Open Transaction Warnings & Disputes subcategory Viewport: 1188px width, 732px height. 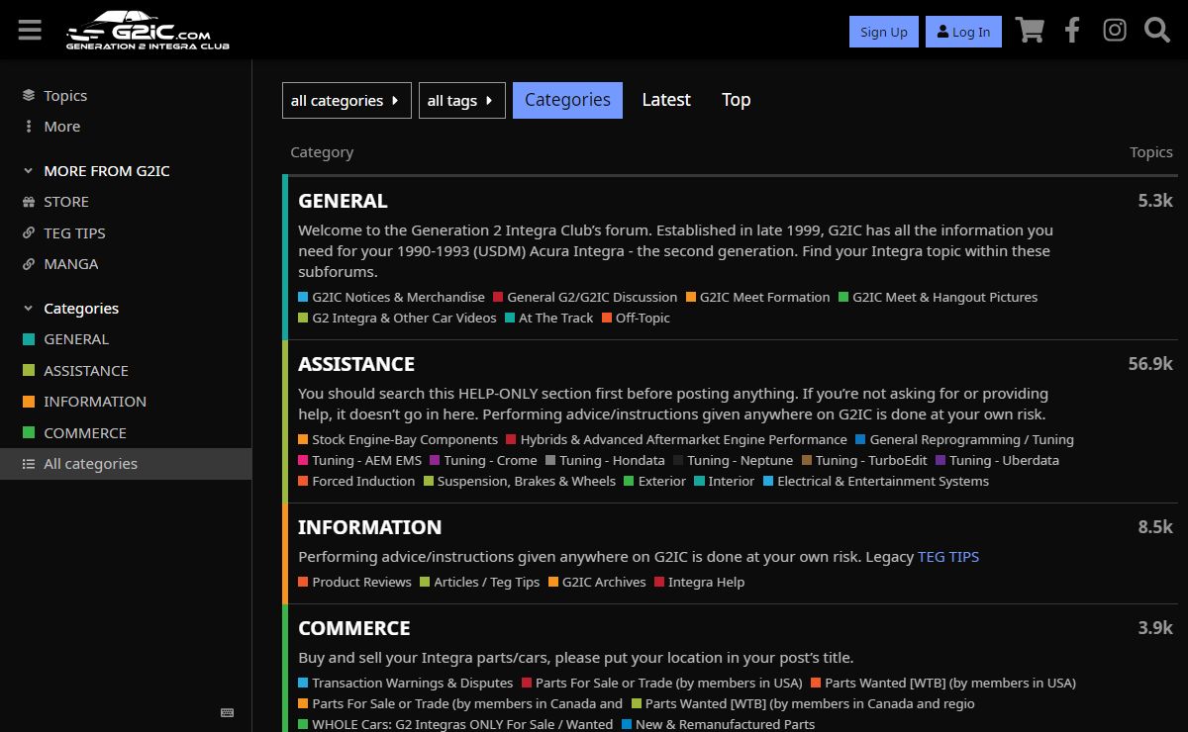coord(406,683)
